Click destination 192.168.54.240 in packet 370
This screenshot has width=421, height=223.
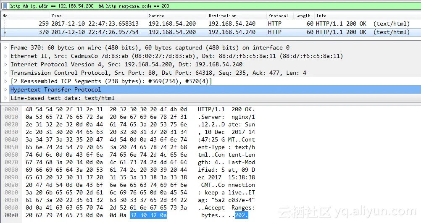pos(232,32)
